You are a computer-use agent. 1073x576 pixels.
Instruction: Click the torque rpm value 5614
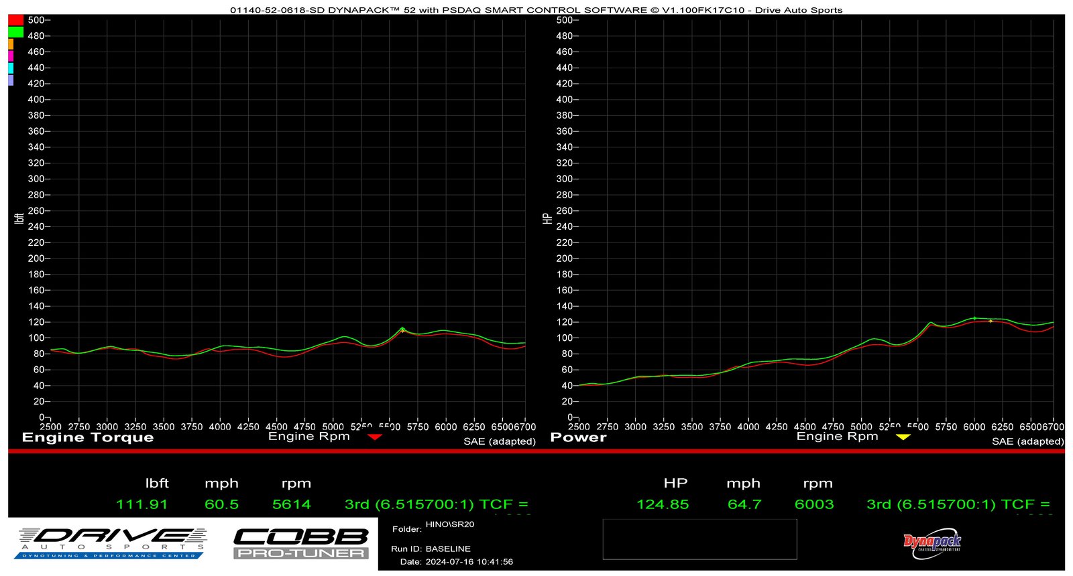click(292, 504)
